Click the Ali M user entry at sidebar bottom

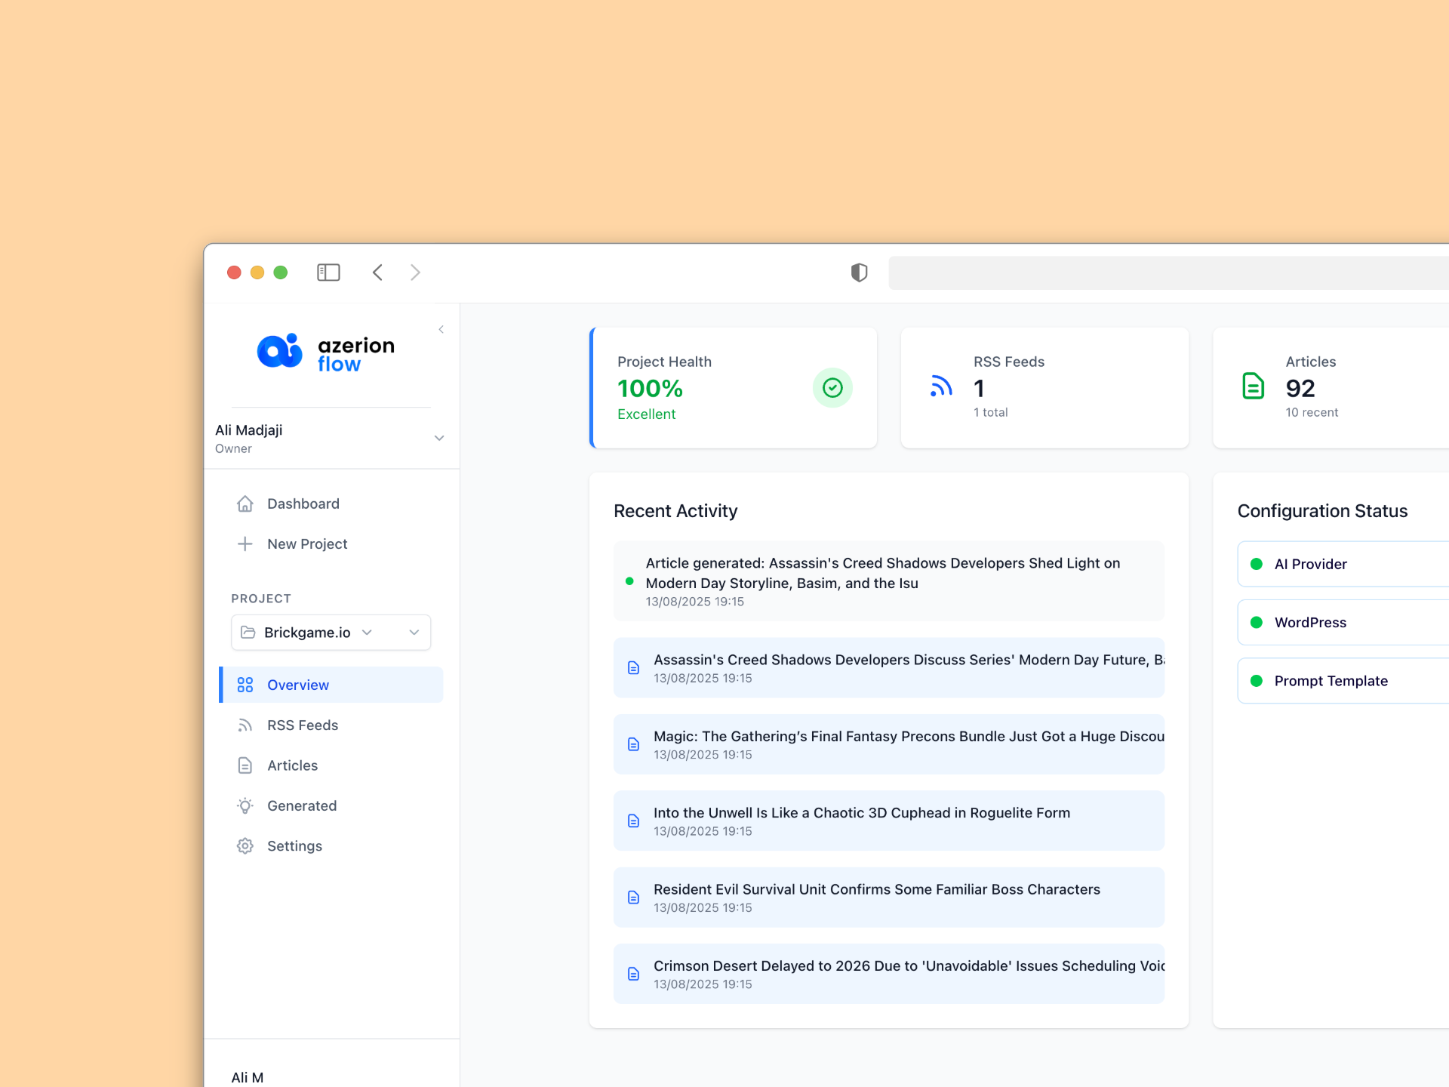click(248, 1077)
